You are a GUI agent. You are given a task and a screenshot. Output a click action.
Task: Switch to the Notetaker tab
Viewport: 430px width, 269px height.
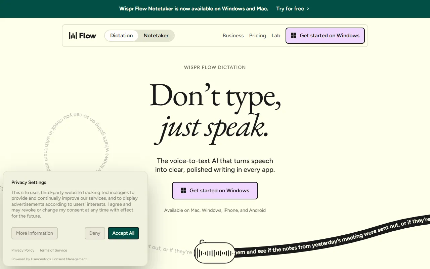[x=156, y=36]
